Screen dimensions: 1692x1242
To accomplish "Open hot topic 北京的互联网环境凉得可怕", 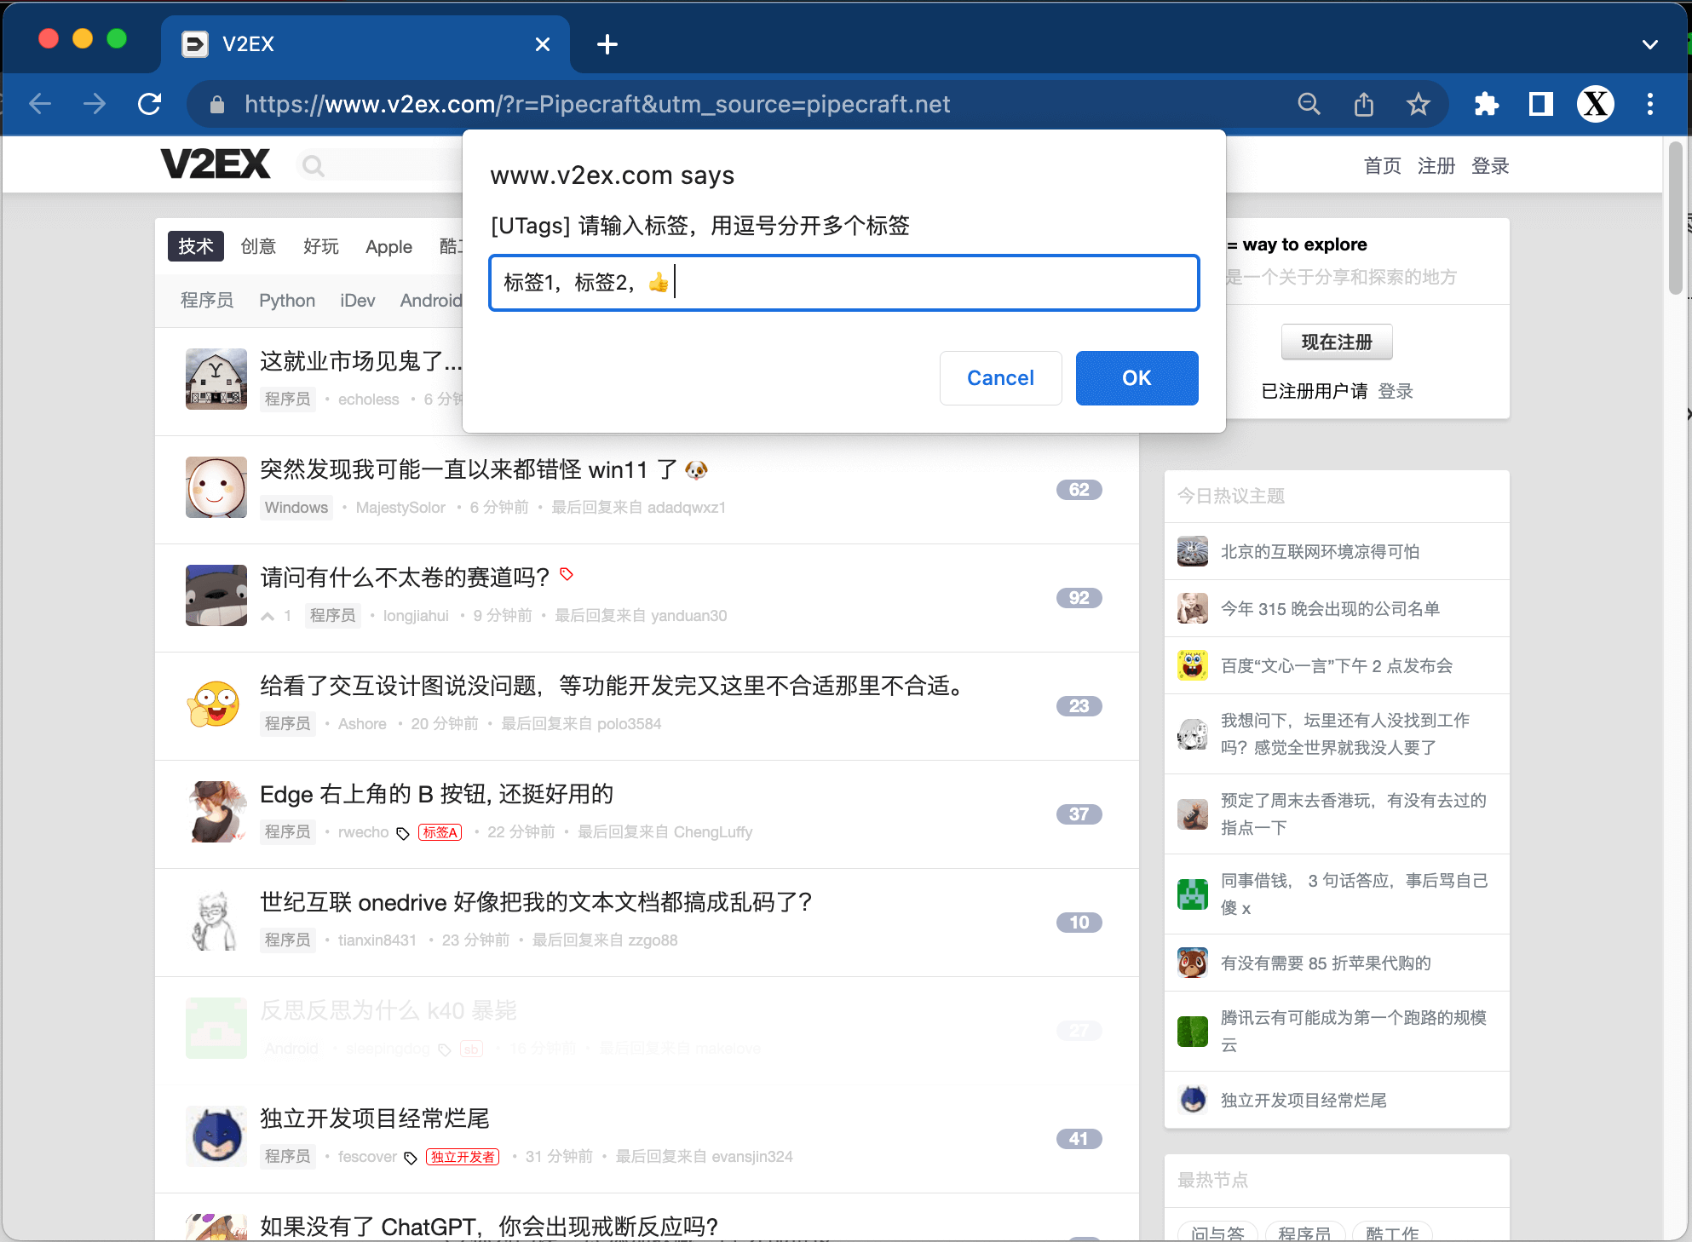I will (x=1320, y=552).
